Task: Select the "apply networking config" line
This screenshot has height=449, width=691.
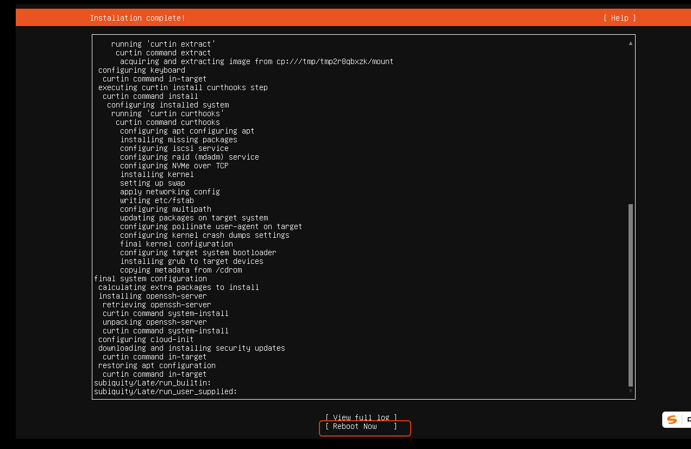Action: point(170,192)
